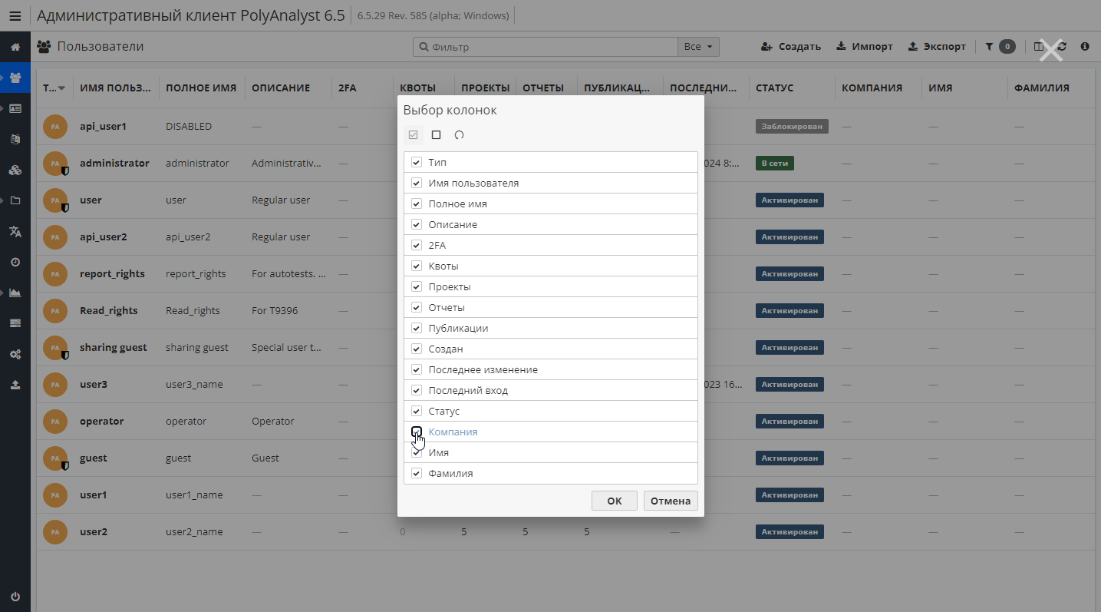Toggle the Полное имя checkbox

[417, 203]
